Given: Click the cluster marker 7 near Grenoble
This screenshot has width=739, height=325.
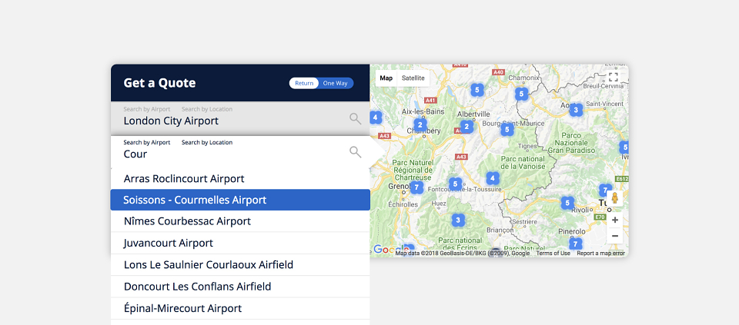Looking at the screenshot, I should point(416,187).
